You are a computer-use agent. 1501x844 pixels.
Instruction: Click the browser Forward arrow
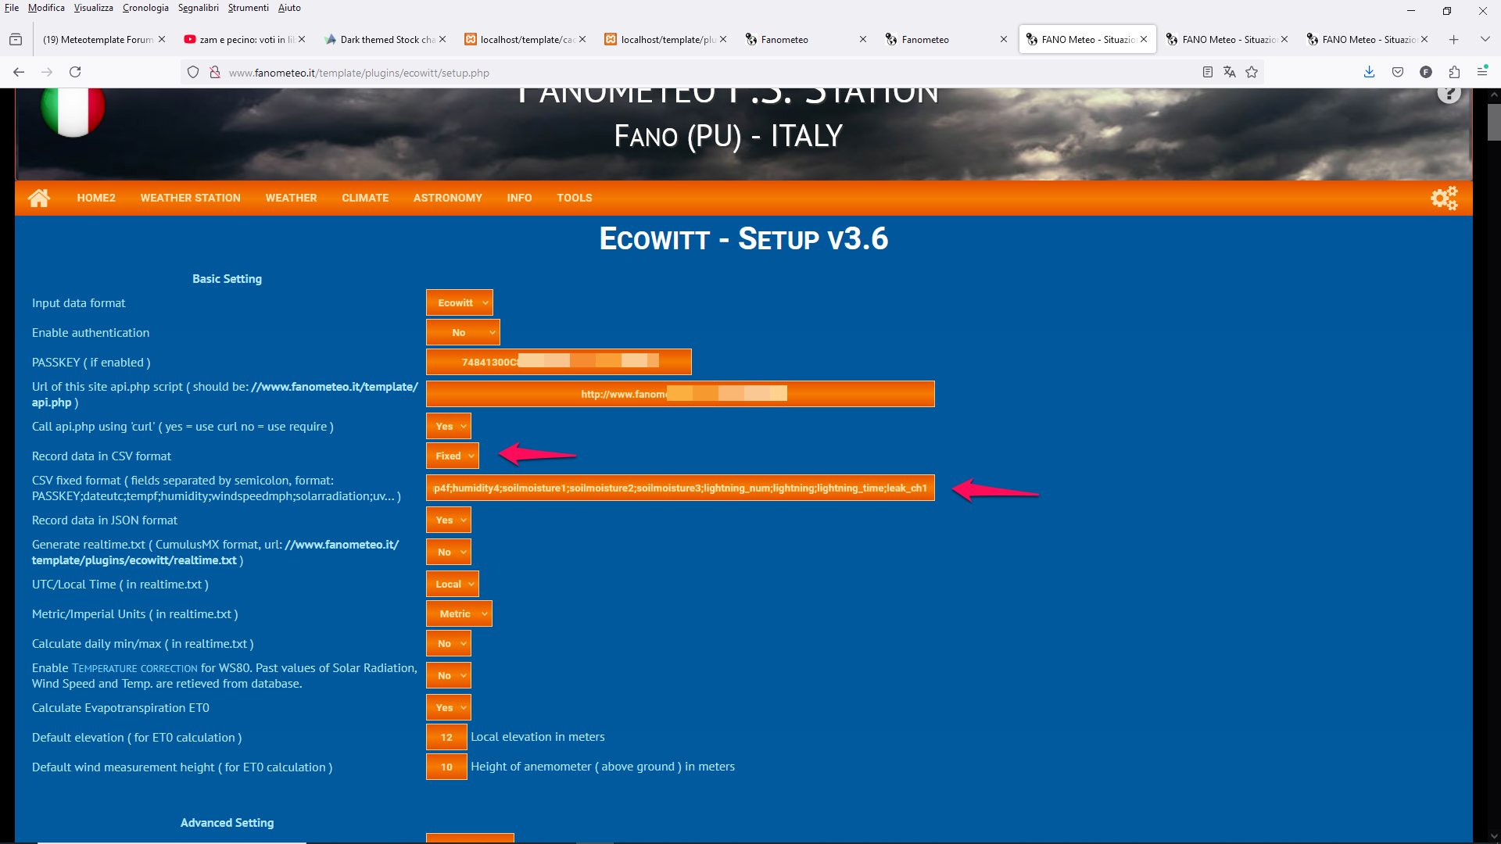(47, 72)
